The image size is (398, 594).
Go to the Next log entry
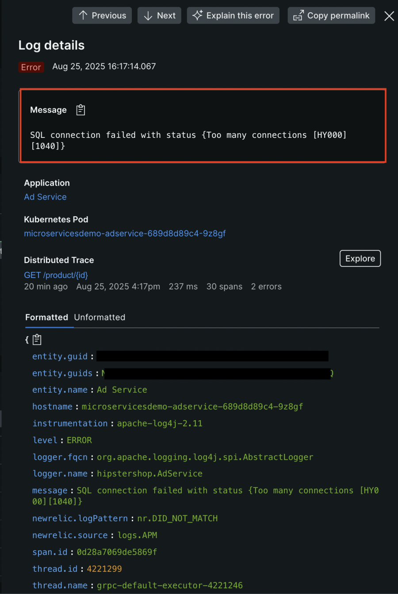(x=159, y=16)
